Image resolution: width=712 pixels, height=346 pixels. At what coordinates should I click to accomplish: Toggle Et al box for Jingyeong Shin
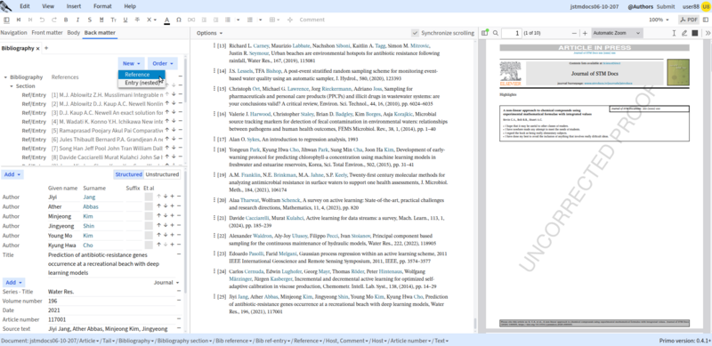[x=149, y=226]
